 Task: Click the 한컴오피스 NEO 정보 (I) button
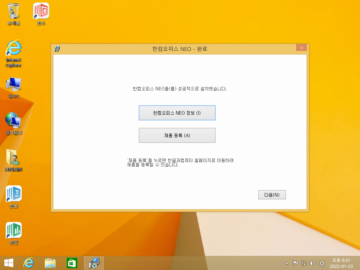(x=177, y=113)
